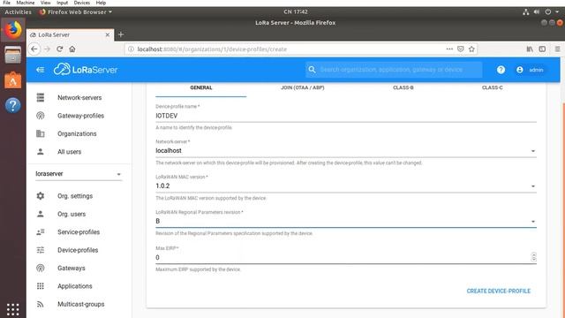Reload the page in Firefox

pos(60,49)
